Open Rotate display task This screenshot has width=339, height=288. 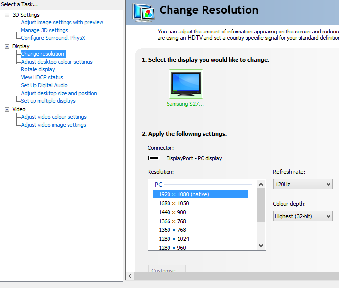point(38,69)
